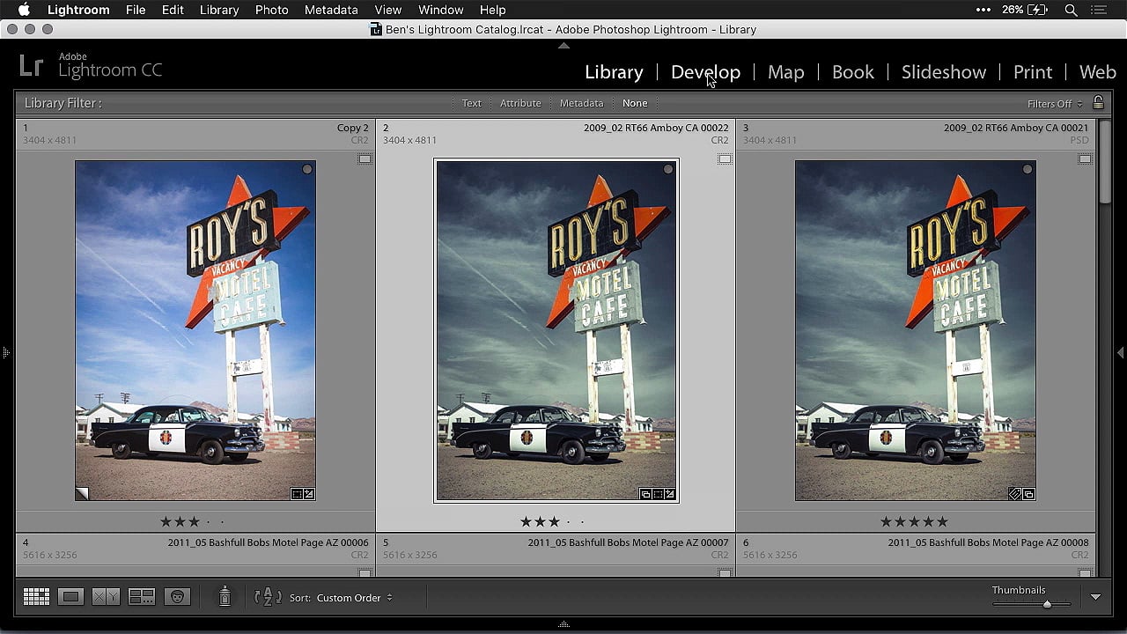This screenshot has height=634, width=1127.
Task: Open People face view
Action: tap(177, 597)
